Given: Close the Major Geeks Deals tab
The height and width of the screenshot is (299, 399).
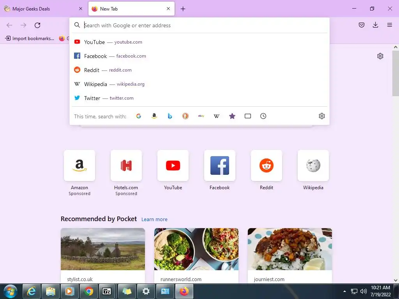Looking at the screenshot, I should coord(81,9).
